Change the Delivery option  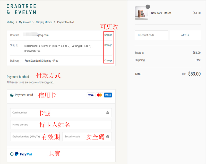point(108,61)
